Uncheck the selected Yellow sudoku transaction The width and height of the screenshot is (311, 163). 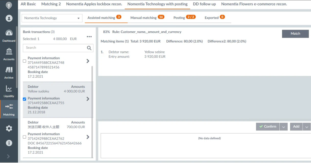(x=24, y=99)
